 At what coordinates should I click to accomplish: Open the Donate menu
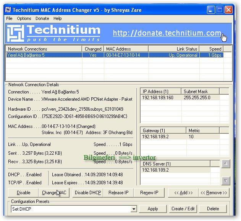click(x=42, y=18)
